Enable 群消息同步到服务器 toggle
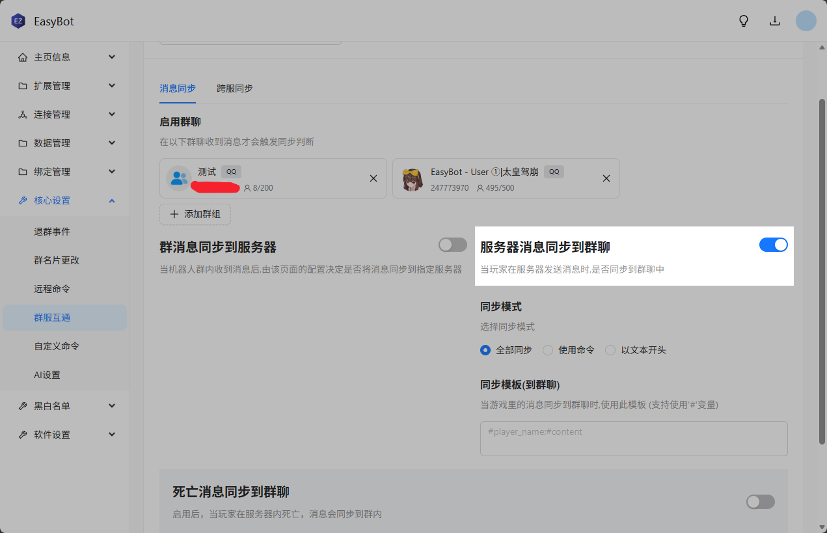 452,245
